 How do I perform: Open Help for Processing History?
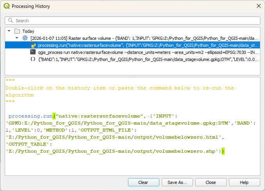pos(244,182)
